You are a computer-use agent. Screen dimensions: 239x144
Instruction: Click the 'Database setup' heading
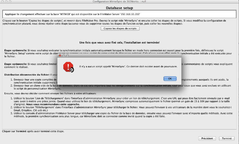click(x=119, y=8)
